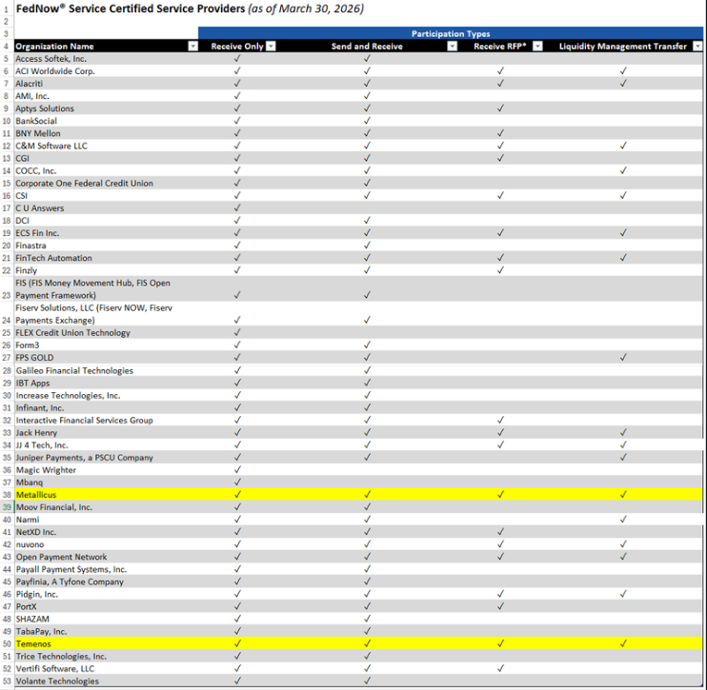This screenshot has height=690, width=707.
Task: Select the C&M Software LLC cell
Action: [x=107, y=146]
